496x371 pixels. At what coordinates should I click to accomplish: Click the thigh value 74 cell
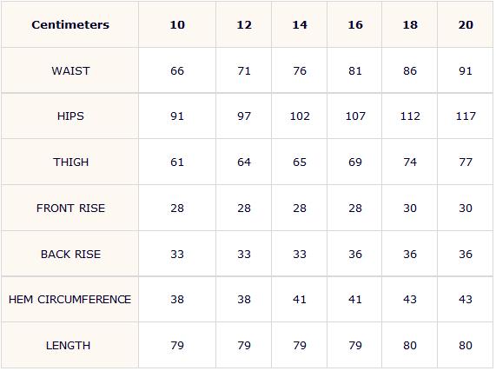click(410, 162)
